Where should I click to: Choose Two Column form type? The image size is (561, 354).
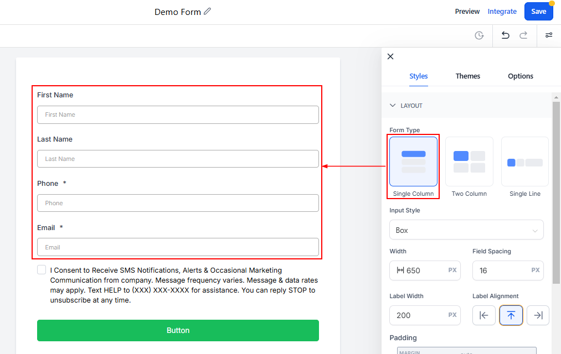pos(469,162)
